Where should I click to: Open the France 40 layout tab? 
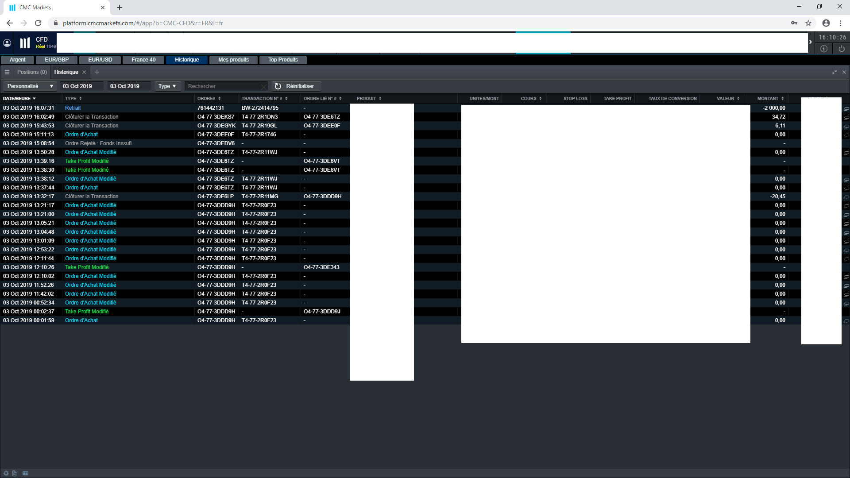coord(143,60)
